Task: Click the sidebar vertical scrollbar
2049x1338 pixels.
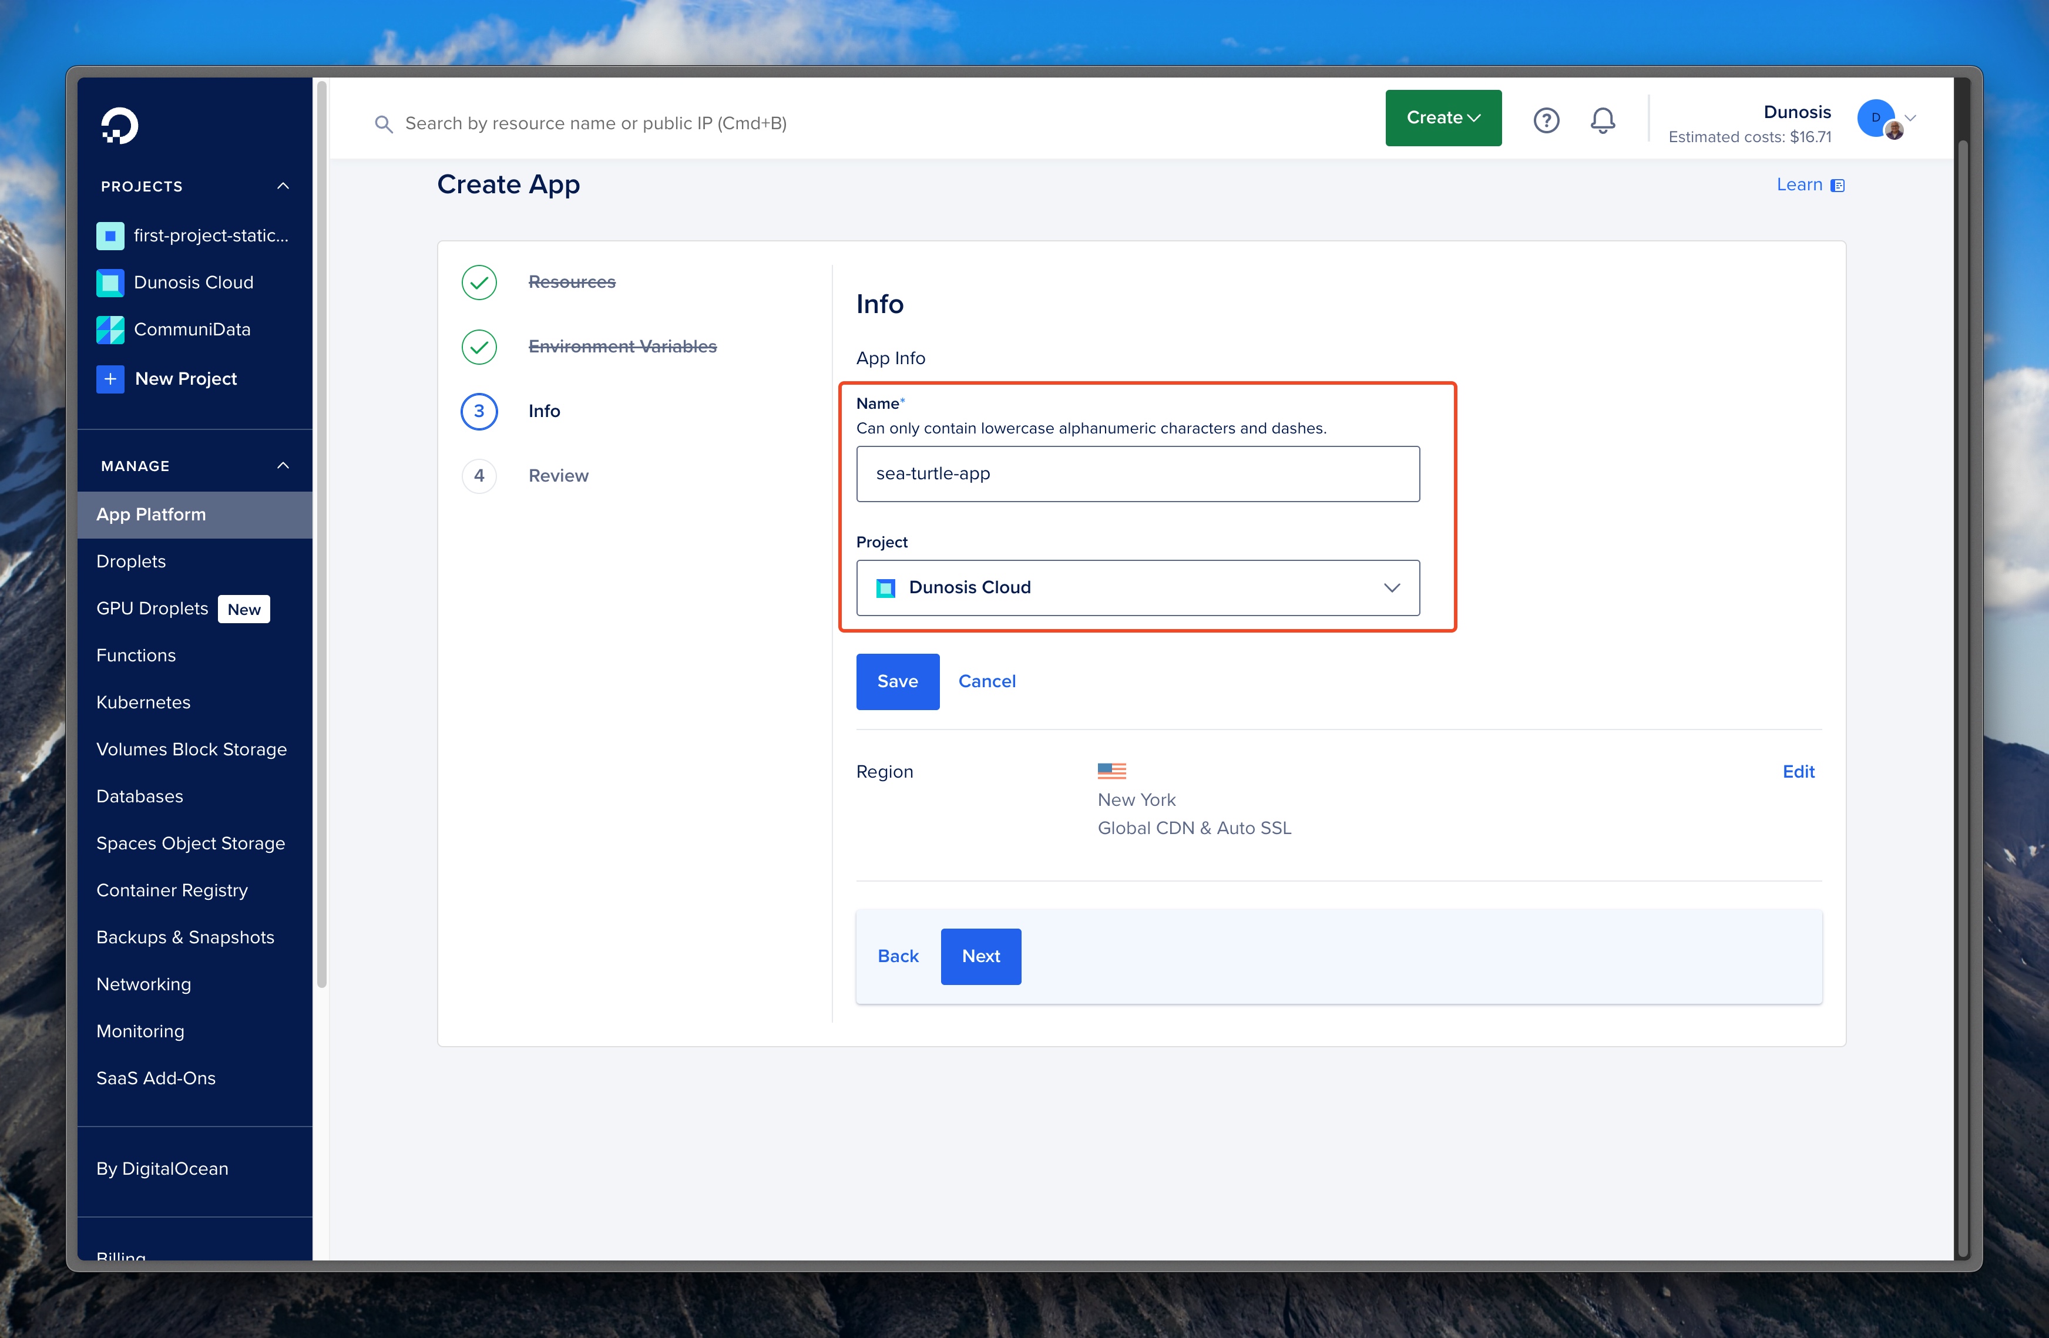Action: 322,534
